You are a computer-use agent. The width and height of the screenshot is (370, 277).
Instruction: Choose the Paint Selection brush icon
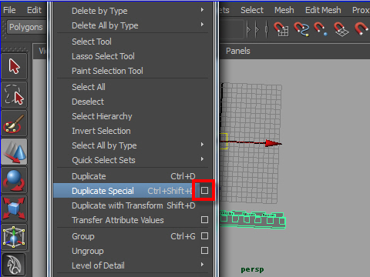pyautogui.click(x=14, y=123)
